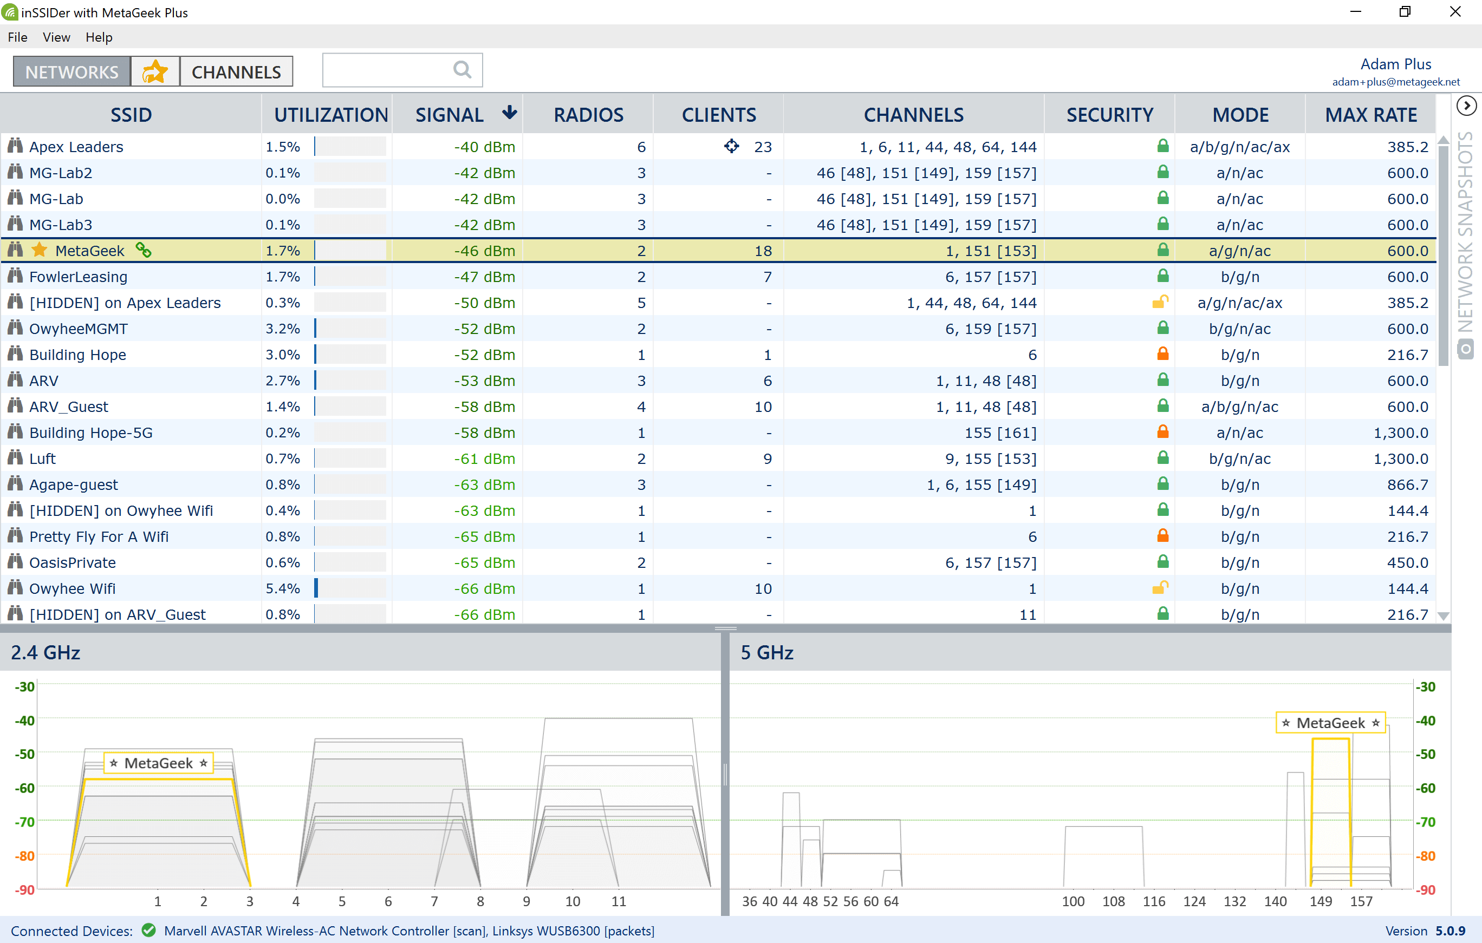Open the View menu
Screen dimensions: 1482x943
(x=56, y=37)
